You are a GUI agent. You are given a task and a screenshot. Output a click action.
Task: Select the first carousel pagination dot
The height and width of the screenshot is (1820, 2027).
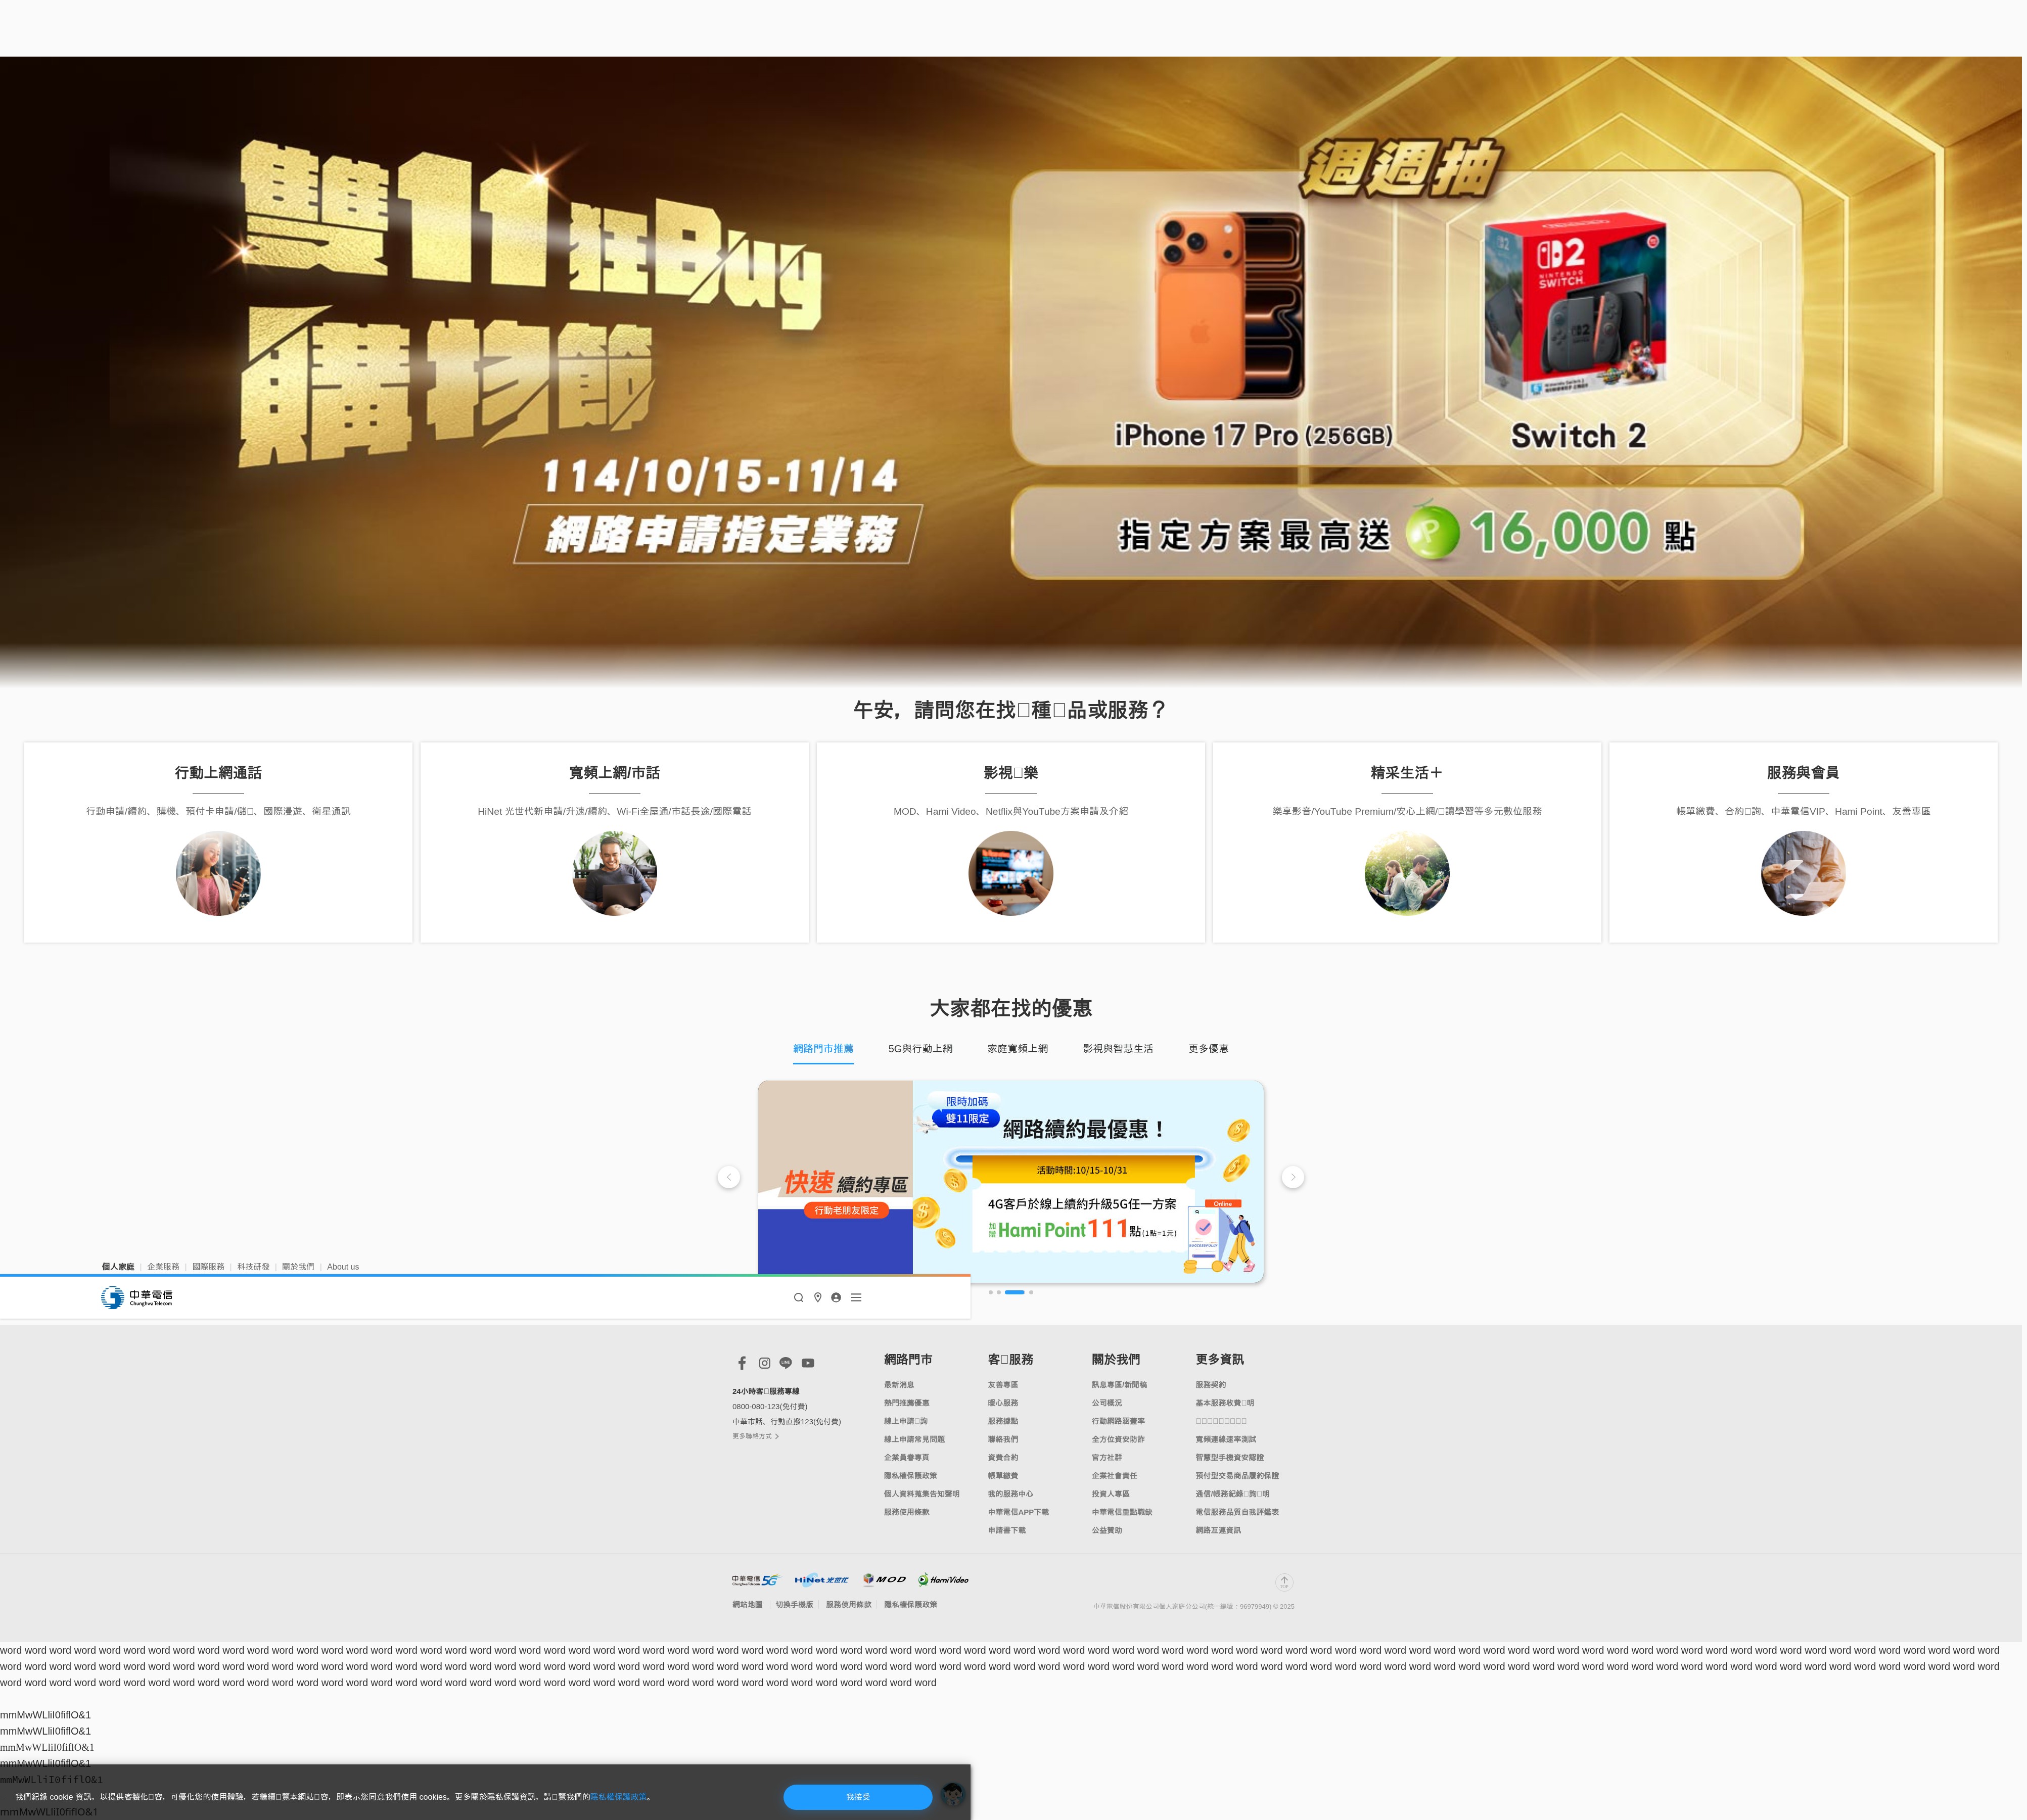[x=990, y=1292]
